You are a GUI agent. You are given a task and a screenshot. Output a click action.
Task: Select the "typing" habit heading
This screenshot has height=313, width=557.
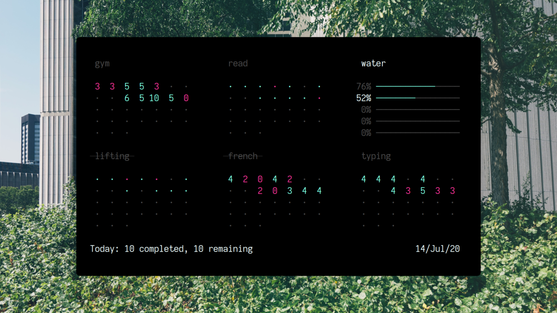click(x=376, y=156)
